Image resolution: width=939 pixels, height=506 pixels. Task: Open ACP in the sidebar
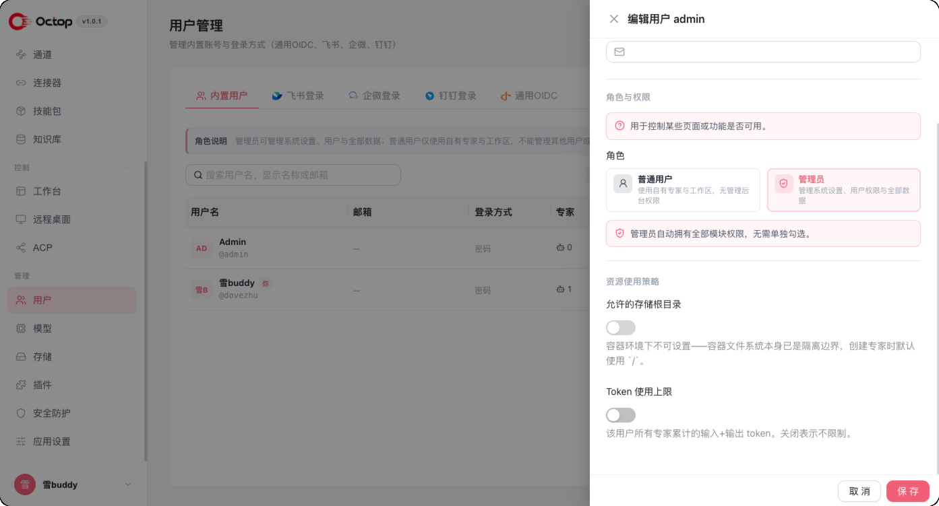(x=71, y=248)
